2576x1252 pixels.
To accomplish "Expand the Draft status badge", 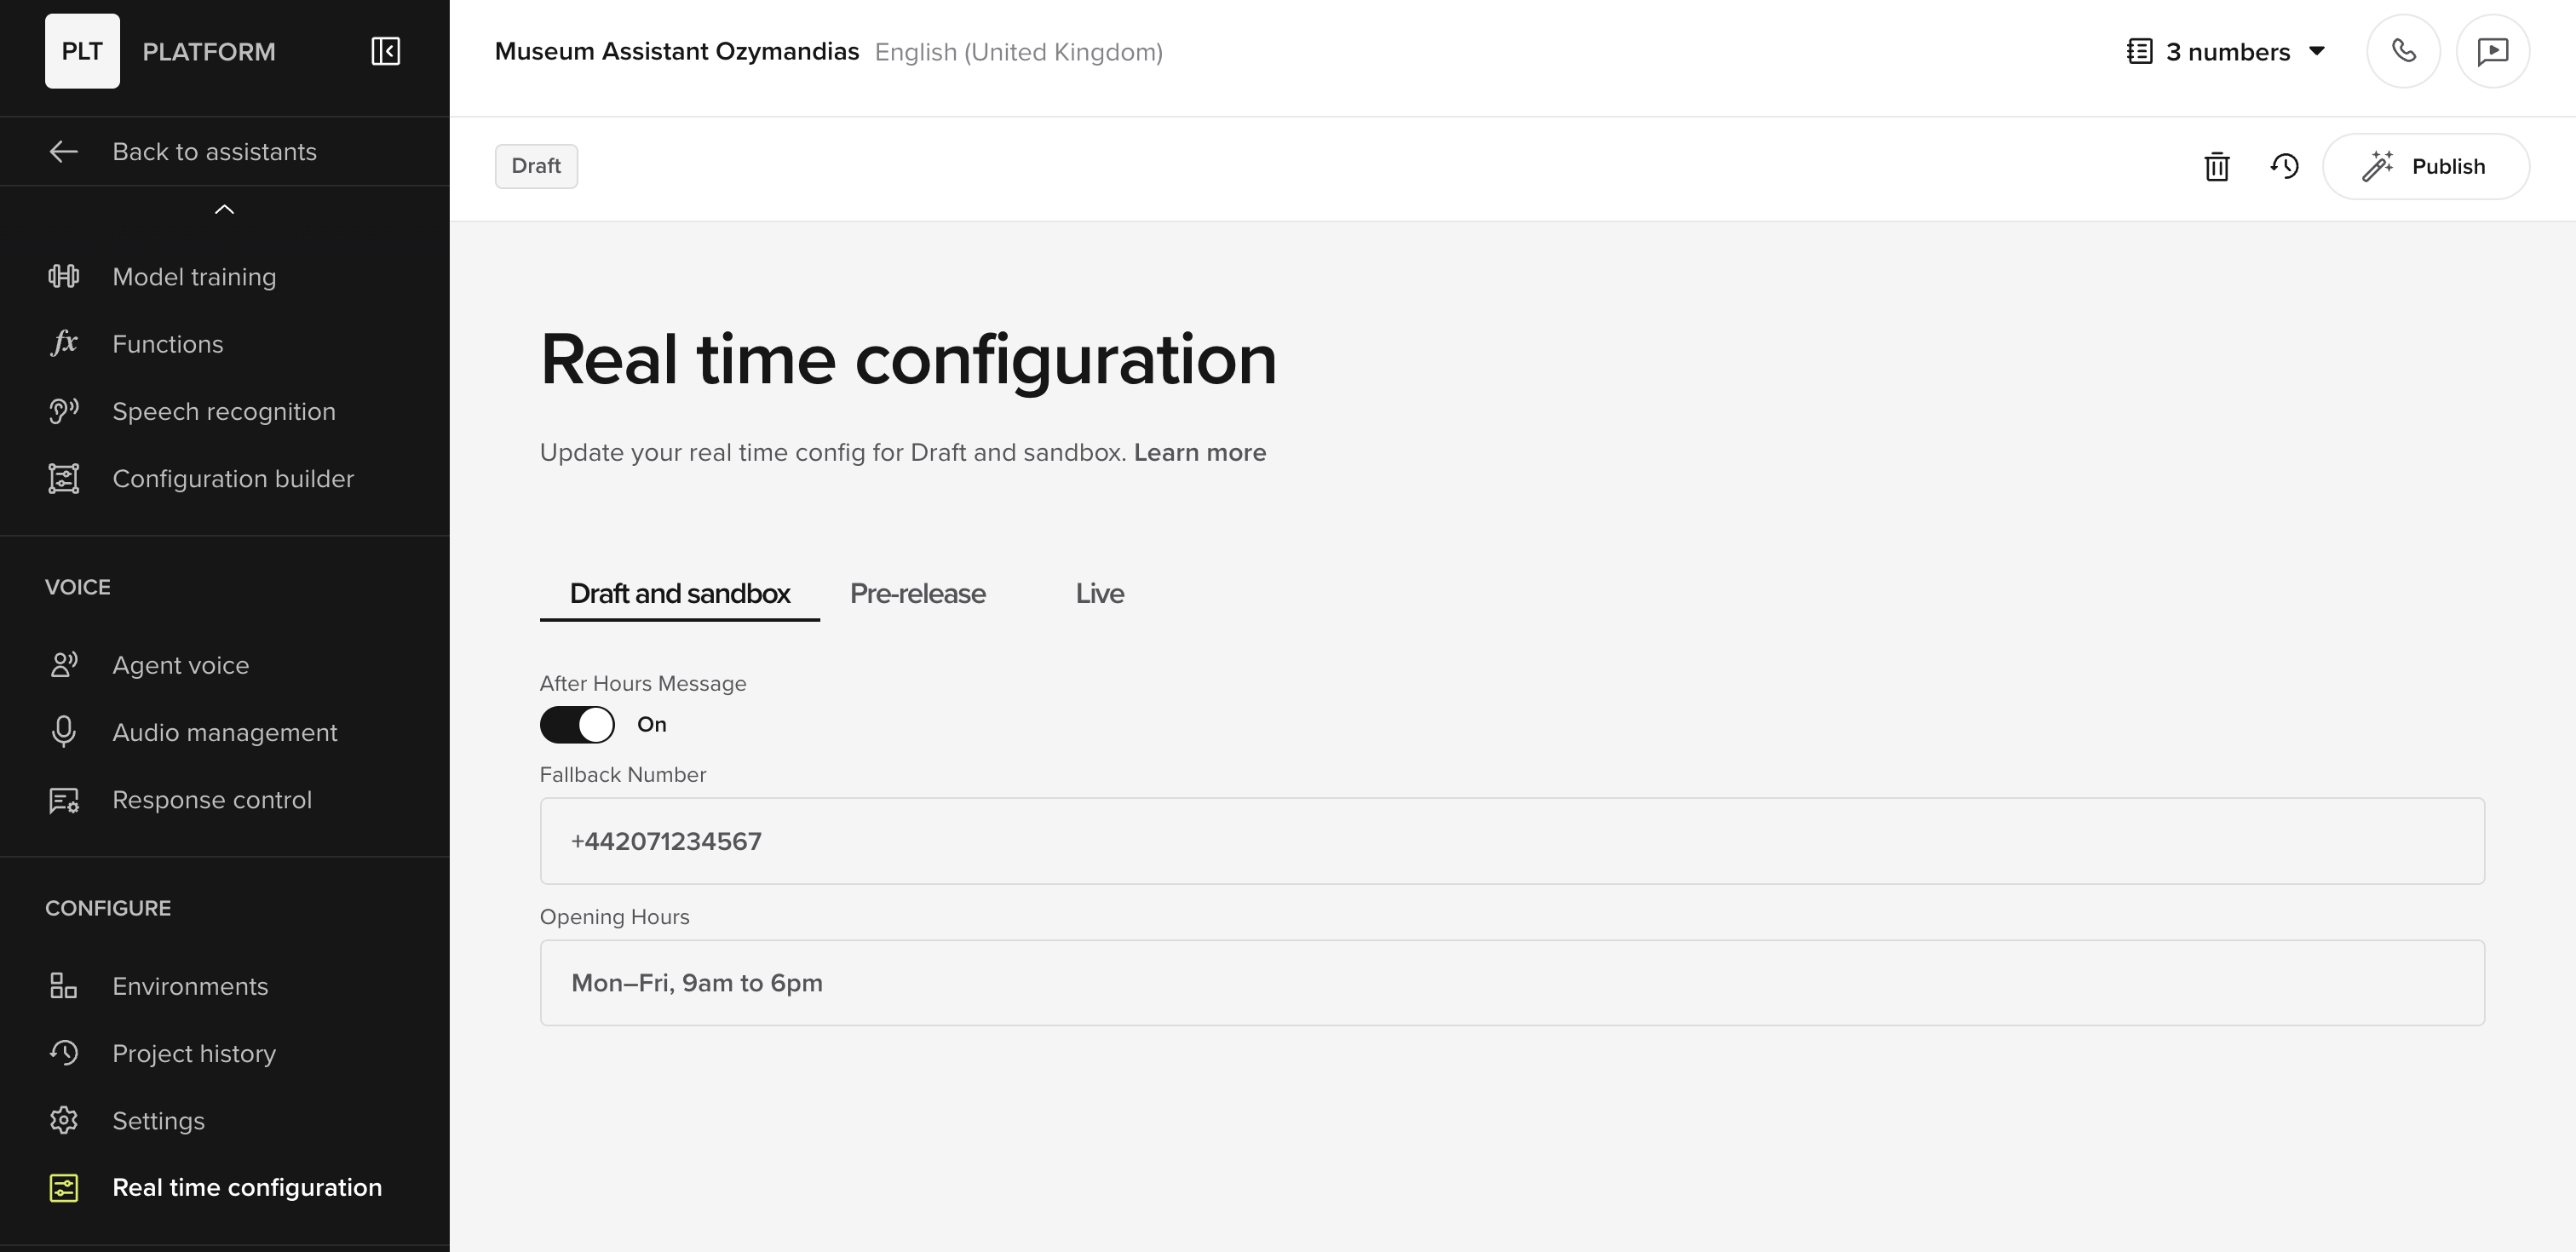I will pos(536,166).
